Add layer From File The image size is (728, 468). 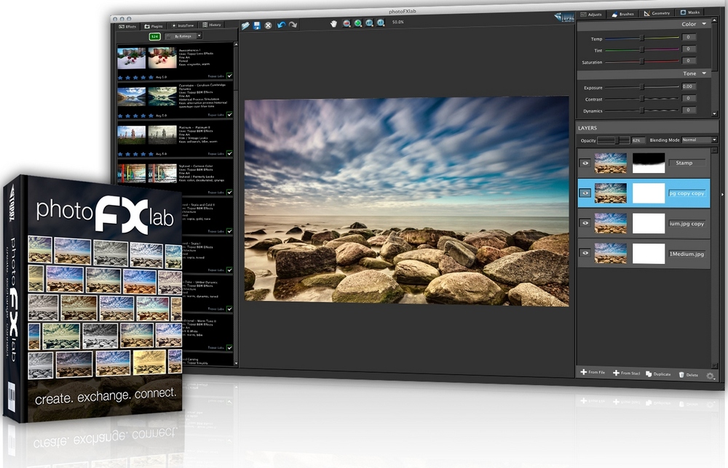[593, 373]
